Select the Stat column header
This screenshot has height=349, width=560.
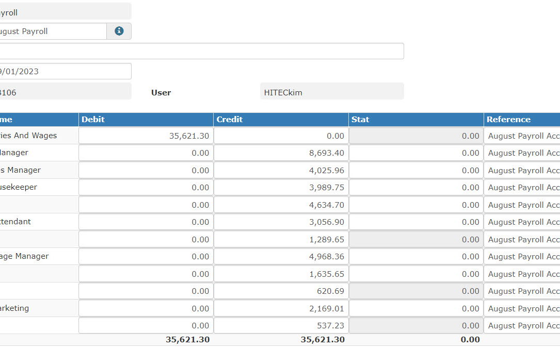[x=416, y=119]
